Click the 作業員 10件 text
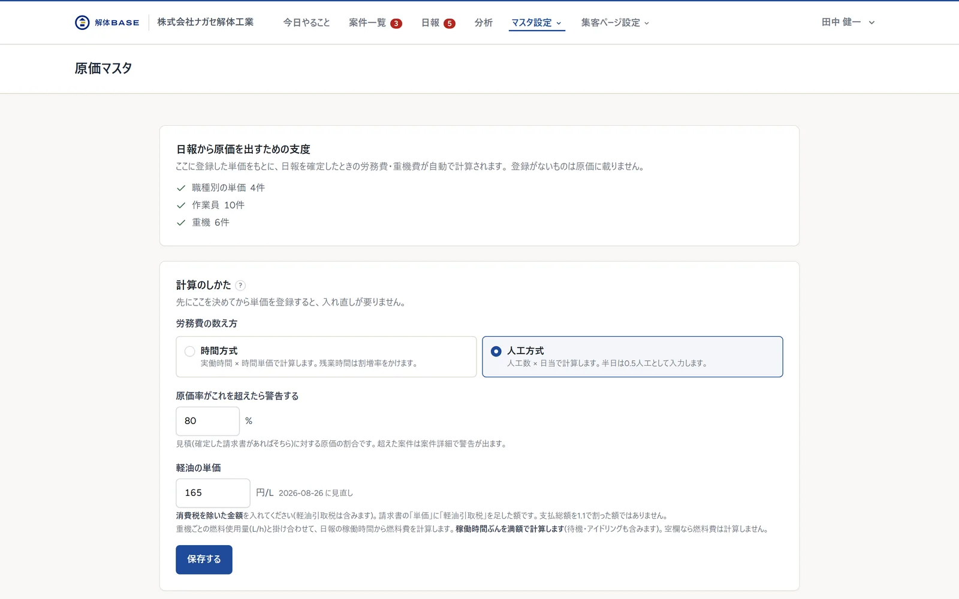 coord(218,205)
